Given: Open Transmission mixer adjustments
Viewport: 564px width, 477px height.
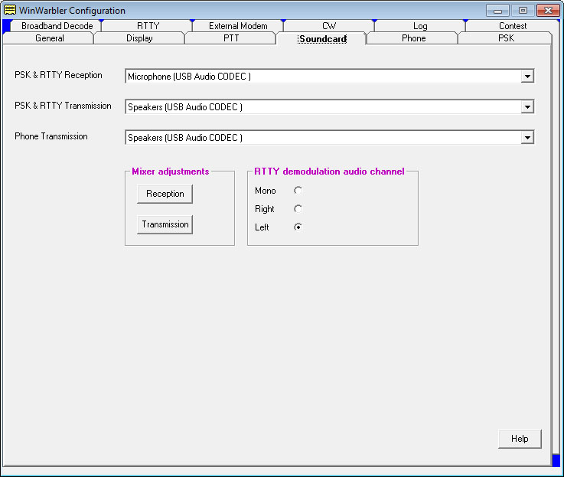Looking at the screenshot, I should click(x=165, y=224).
